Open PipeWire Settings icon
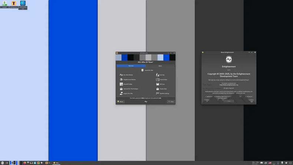The image size is (293, 165). [158, 93]
